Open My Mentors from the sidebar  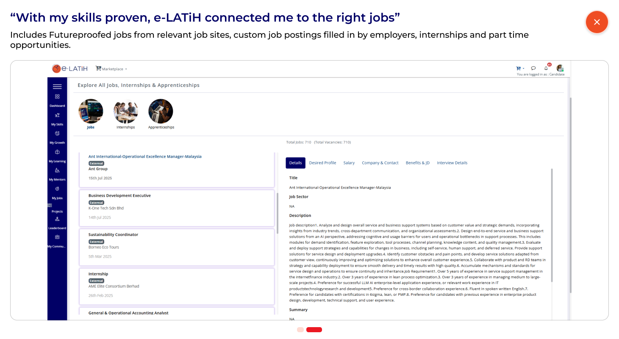(x=57, y=175)
